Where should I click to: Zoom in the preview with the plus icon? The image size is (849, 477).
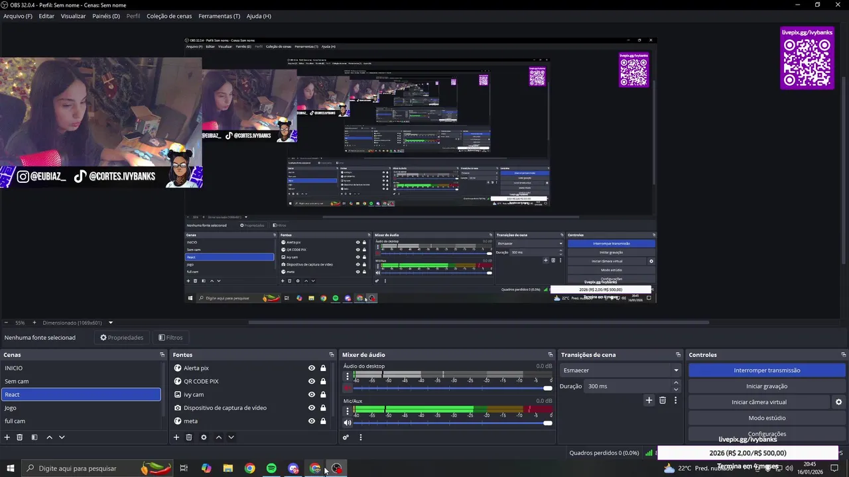34,323
